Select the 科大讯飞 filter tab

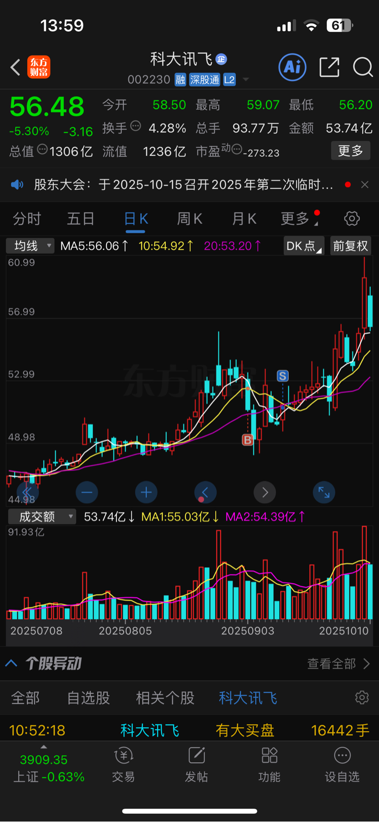pos(248,698)
